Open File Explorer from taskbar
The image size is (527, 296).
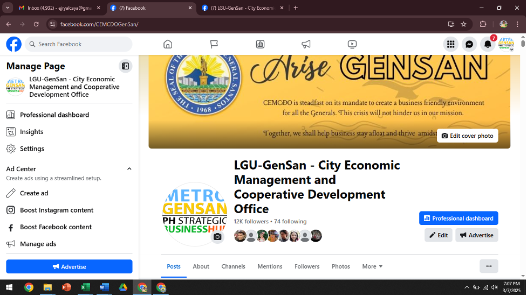pos(47,287)
